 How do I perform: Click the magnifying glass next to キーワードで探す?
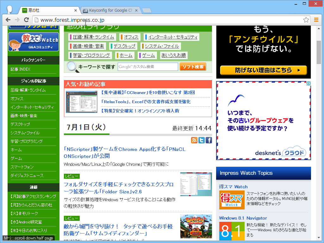(72, 66)
